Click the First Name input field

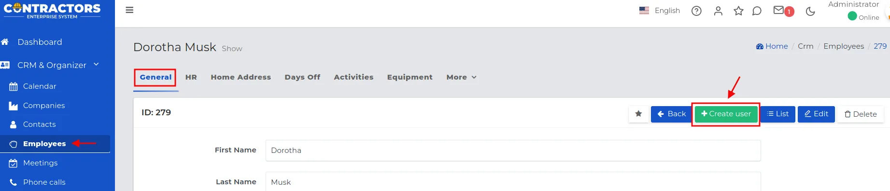coord(513,150)
